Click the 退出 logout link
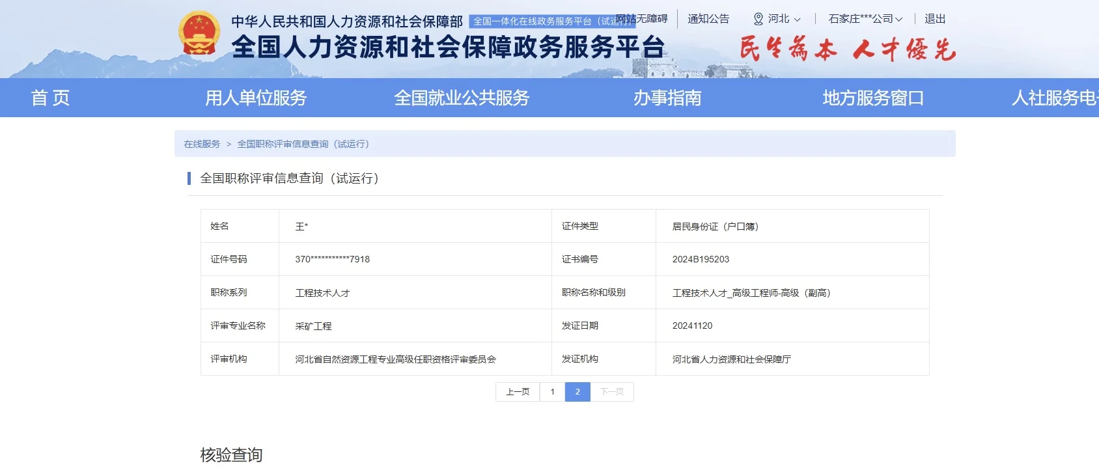This screenshot has height=472, width=1099. pos(935,19)
